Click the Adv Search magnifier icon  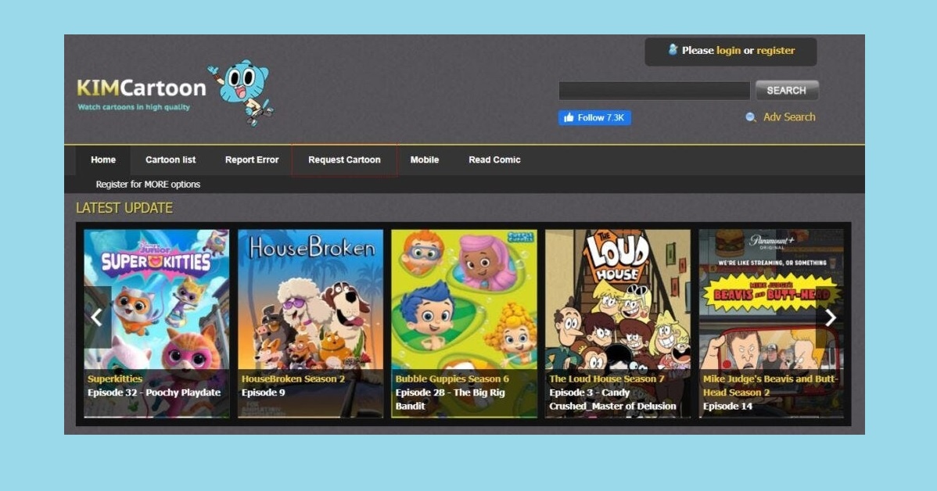(x=751, y=117)
